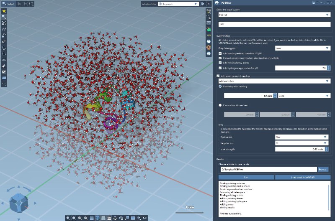Click the green molecule surface app icon

point(209,29)
